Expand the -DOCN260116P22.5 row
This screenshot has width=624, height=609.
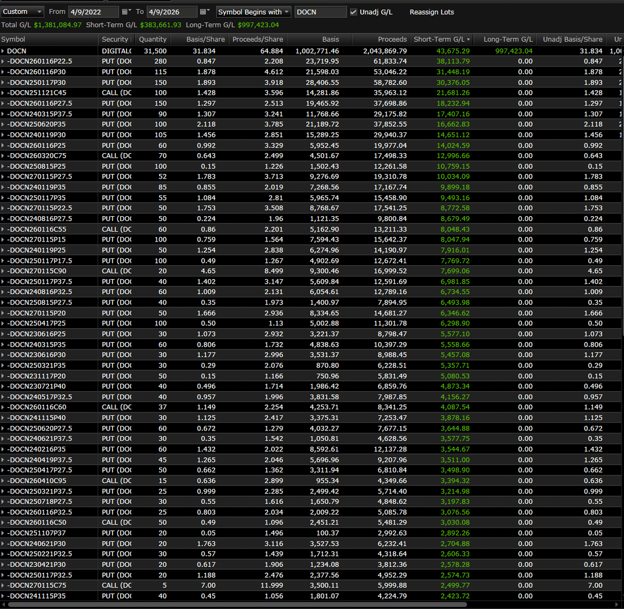[3, 61]
